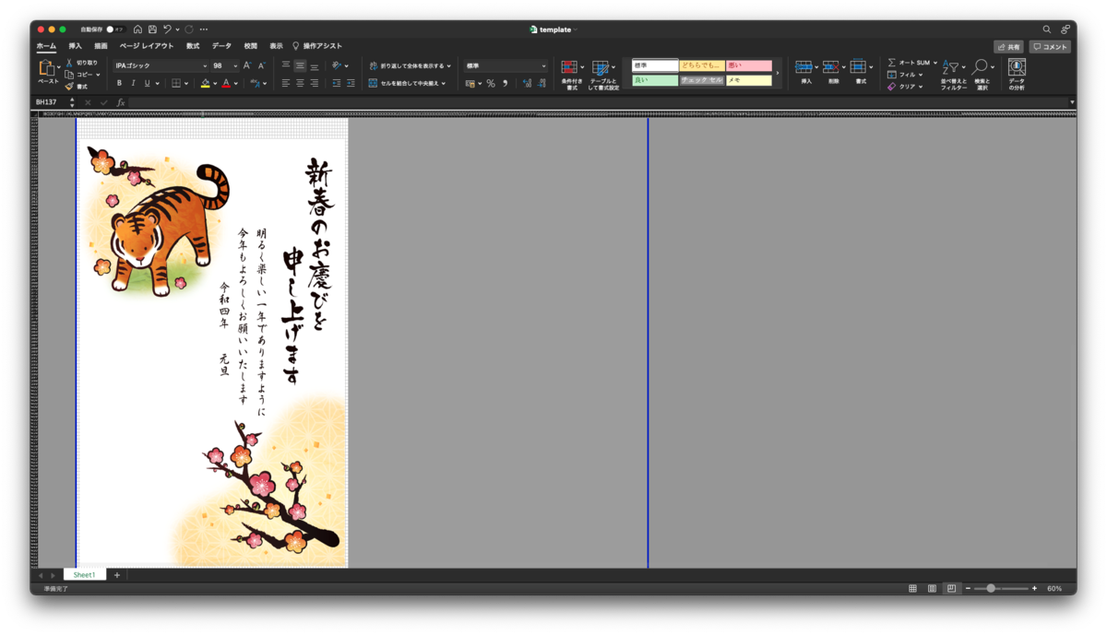Decrease decimal places icon
1107x635 pixels.
542,83
